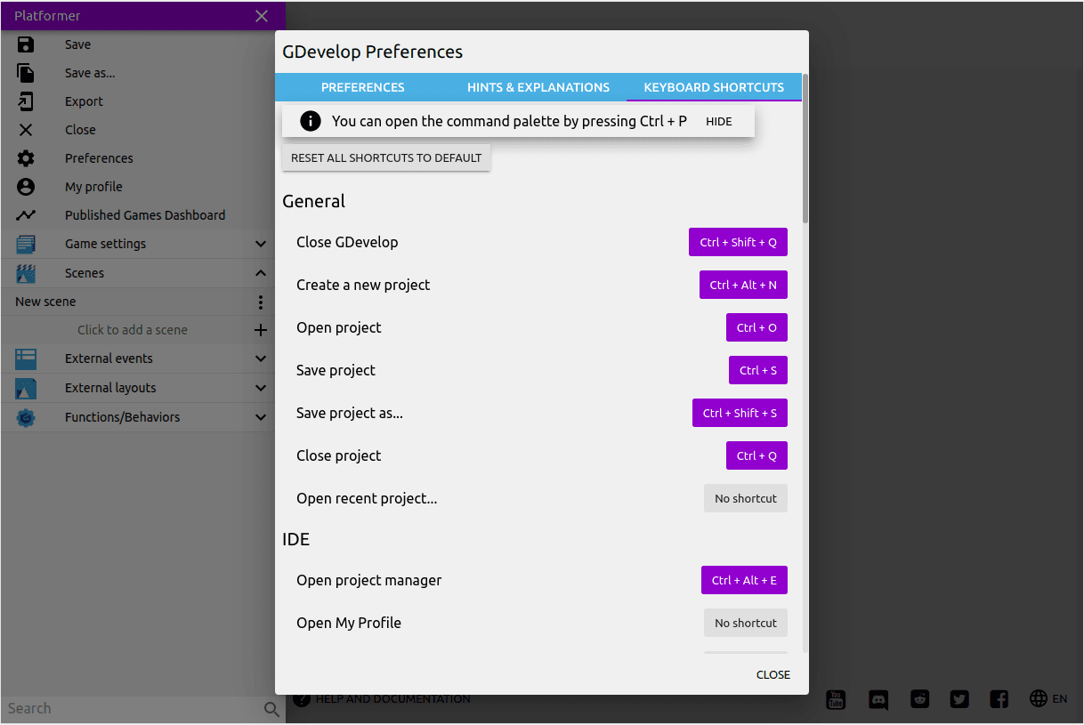Open the three-dot menu for New scene
The image size is (1084, 725).
pos(261,302)
